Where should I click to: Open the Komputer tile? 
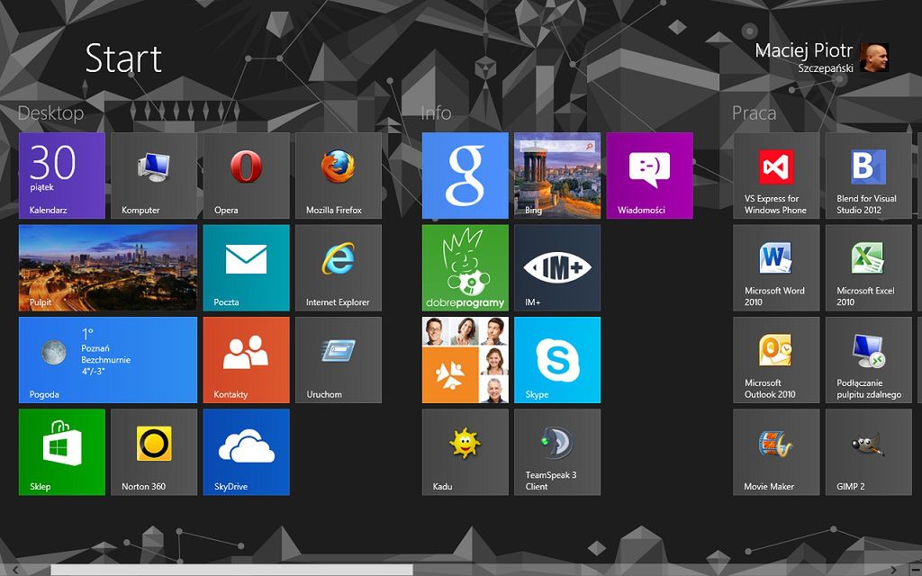coord(154,175)
